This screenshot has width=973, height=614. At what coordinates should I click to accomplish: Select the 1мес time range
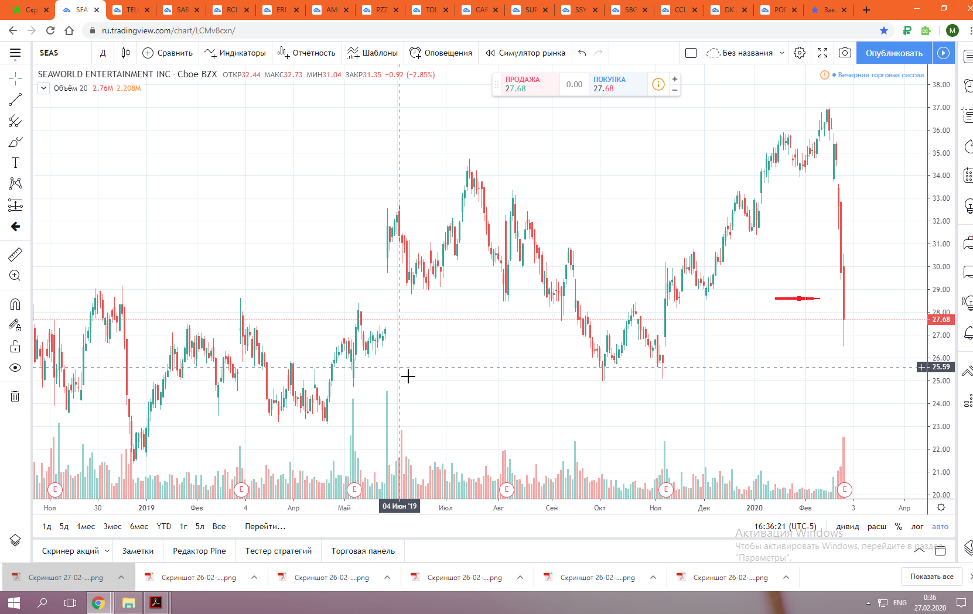pos(86,526)
